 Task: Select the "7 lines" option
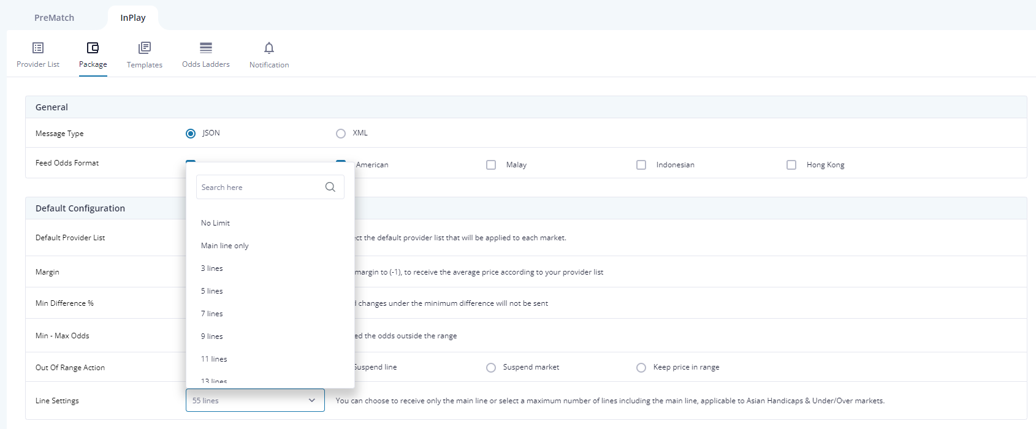(x=212, y=314)
